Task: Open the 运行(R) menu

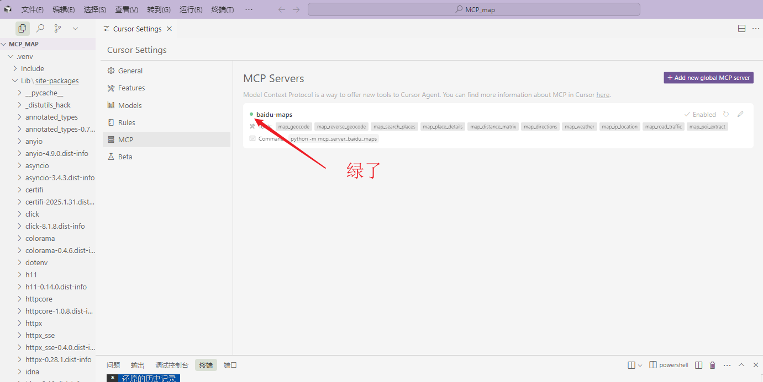Action: (x=191, y=9)
